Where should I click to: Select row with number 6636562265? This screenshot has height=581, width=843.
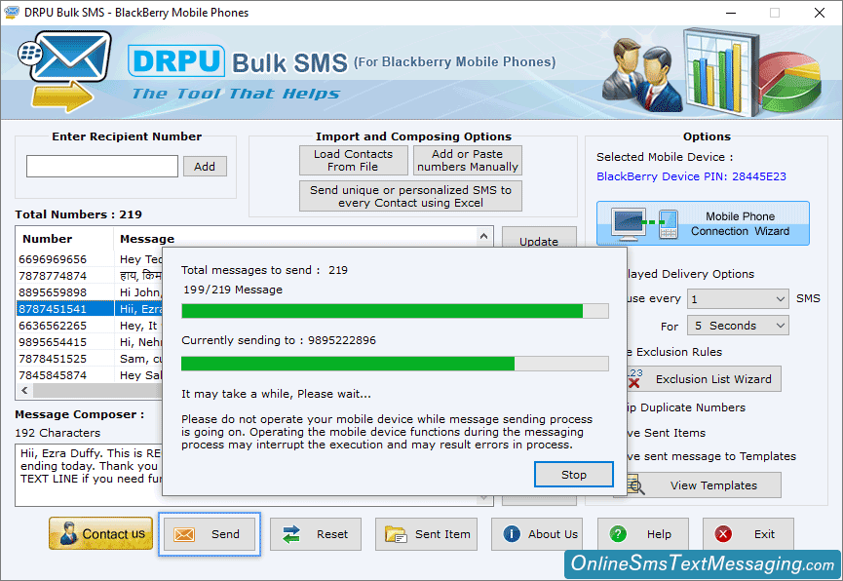tap(90, 326)
